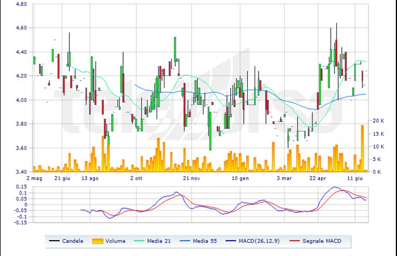Click the MACD(26,12,9) legend entry
Screen dimensions: 397x256
(x=253, y=241)
